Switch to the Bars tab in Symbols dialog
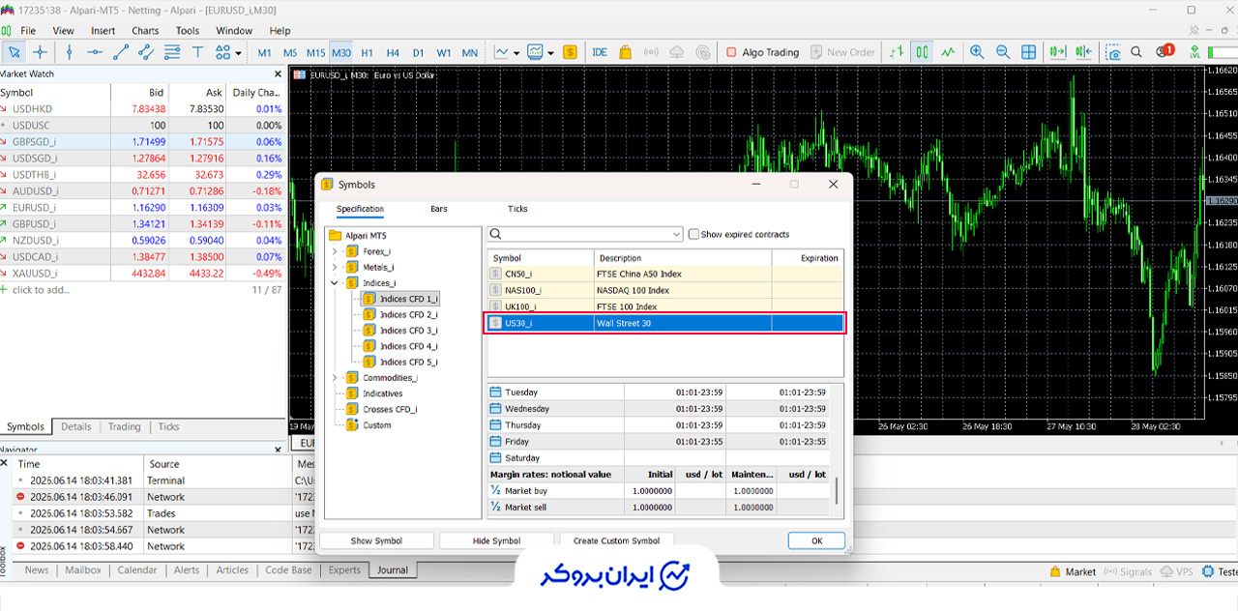Screen dimensions: 1238x611 pyautogui.click(x=439, y=209)
